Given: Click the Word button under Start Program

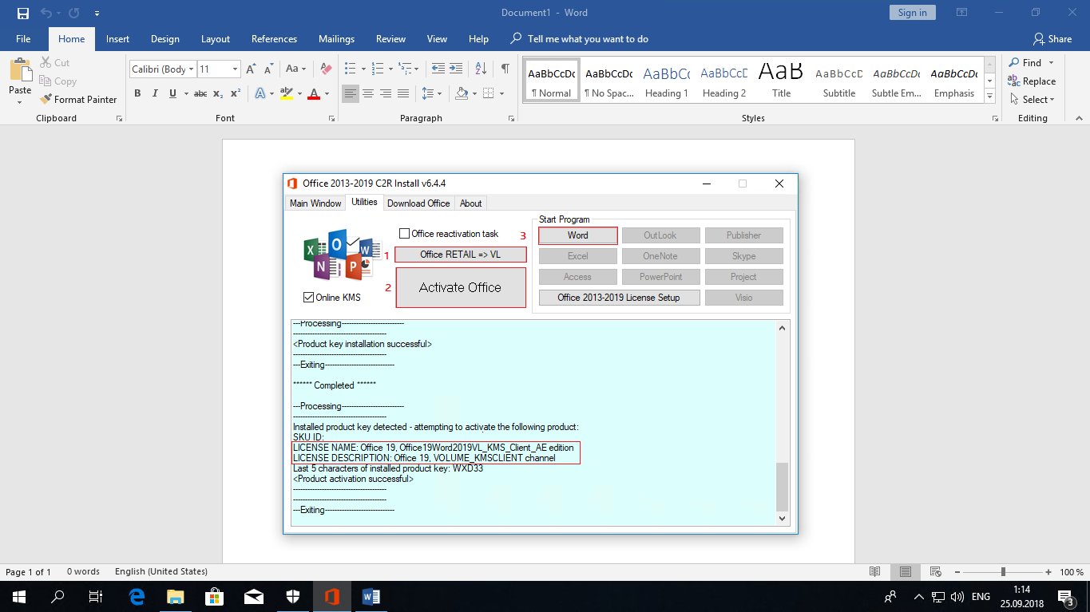Looking at the screenshot, I should (578, 235).
